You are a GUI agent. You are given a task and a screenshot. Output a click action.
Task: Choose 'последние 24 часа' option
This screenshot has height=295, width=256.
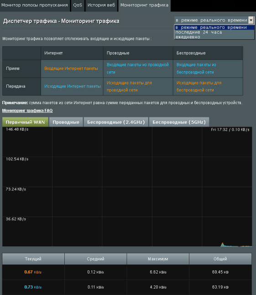[x=214, y=32]
